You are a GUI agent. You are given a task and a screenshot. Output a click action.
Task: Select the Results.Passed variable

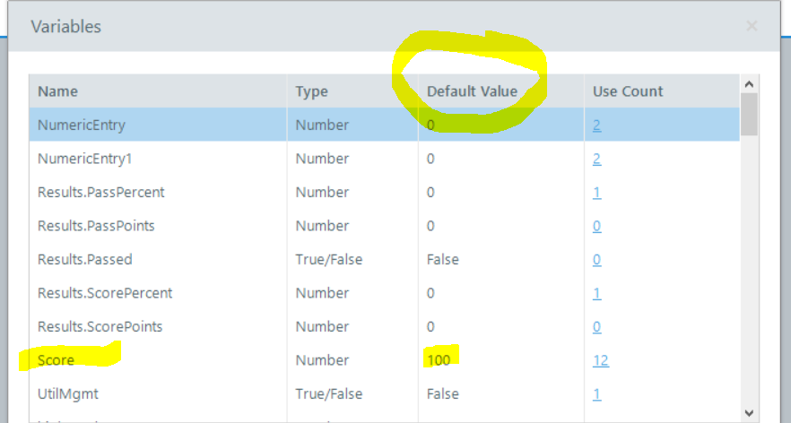tap(84, 260)
